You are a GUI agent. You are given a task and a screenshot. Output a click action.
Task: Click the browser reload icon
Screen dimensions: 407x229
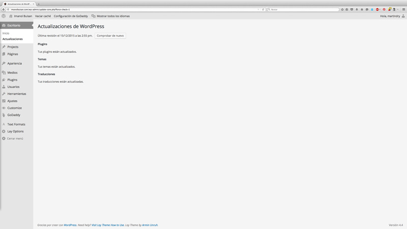[x=263, y=9]
